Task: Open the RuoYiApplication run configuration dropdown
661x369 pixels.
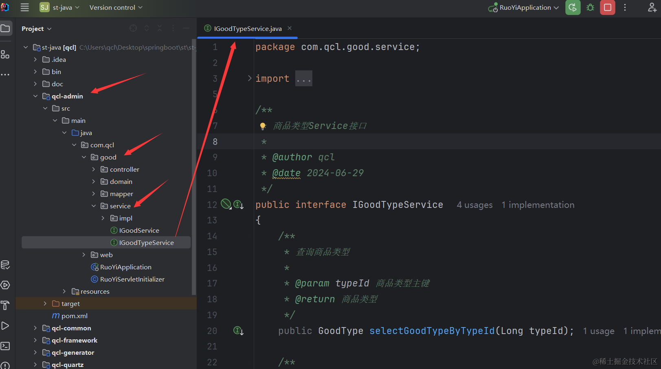Action: tap(525, 7)
